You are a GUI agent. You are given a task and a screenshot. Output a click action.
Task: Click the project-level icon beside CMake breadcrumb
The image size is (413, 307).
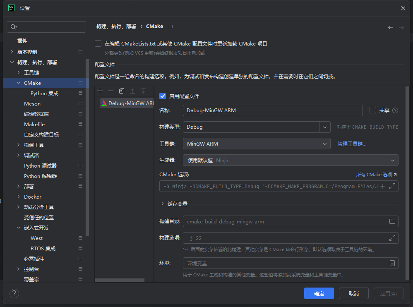click(x=170, y=26)
